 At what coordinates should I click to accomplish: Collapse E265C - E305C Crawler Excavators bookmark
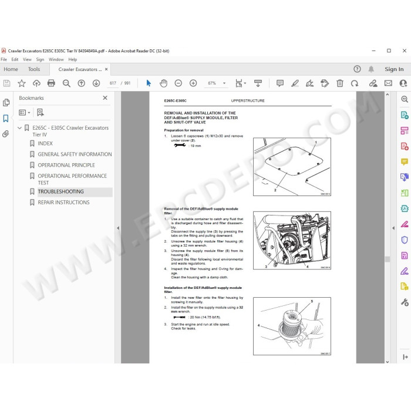coord(19,128)
